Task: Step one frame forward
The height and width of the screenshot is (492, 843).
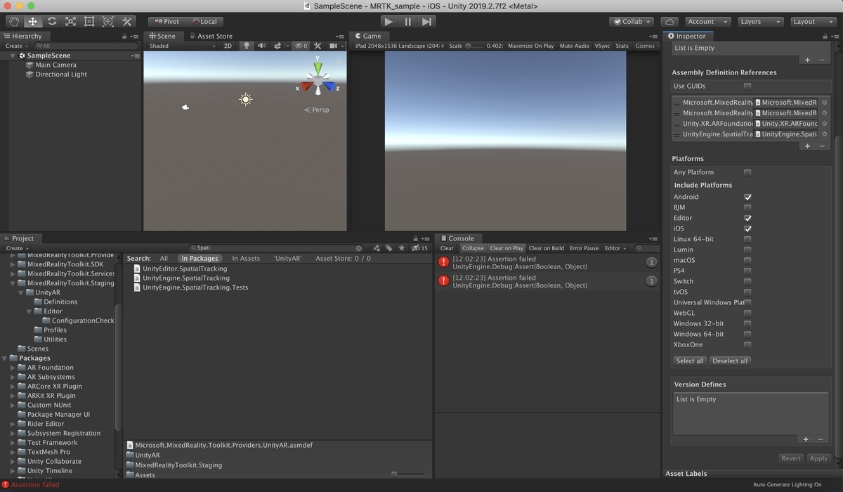Action: [x=426, y=22]
